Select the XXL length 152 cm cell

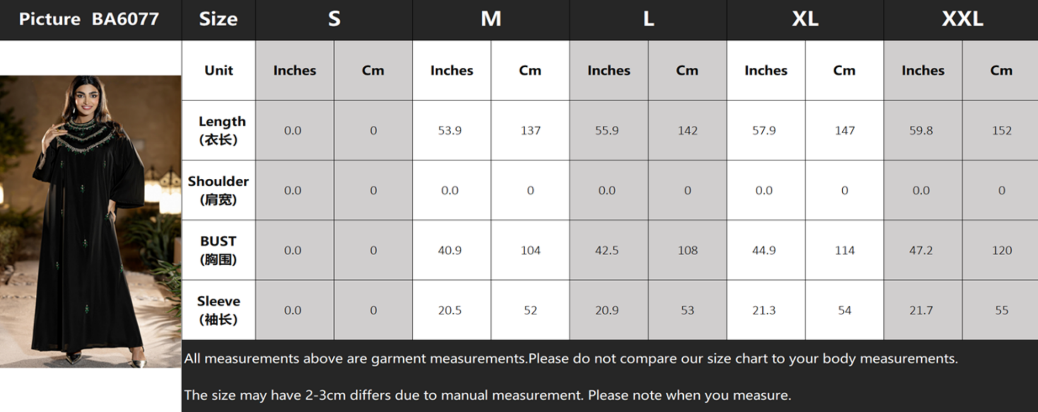tap(1001, 130)
